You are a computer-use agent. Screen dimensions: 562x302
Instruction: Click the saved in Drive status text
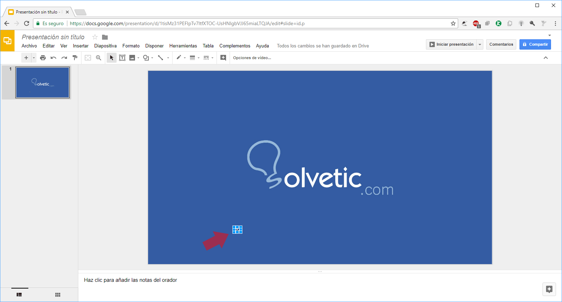pyautogui.click(x=323, y=46)
